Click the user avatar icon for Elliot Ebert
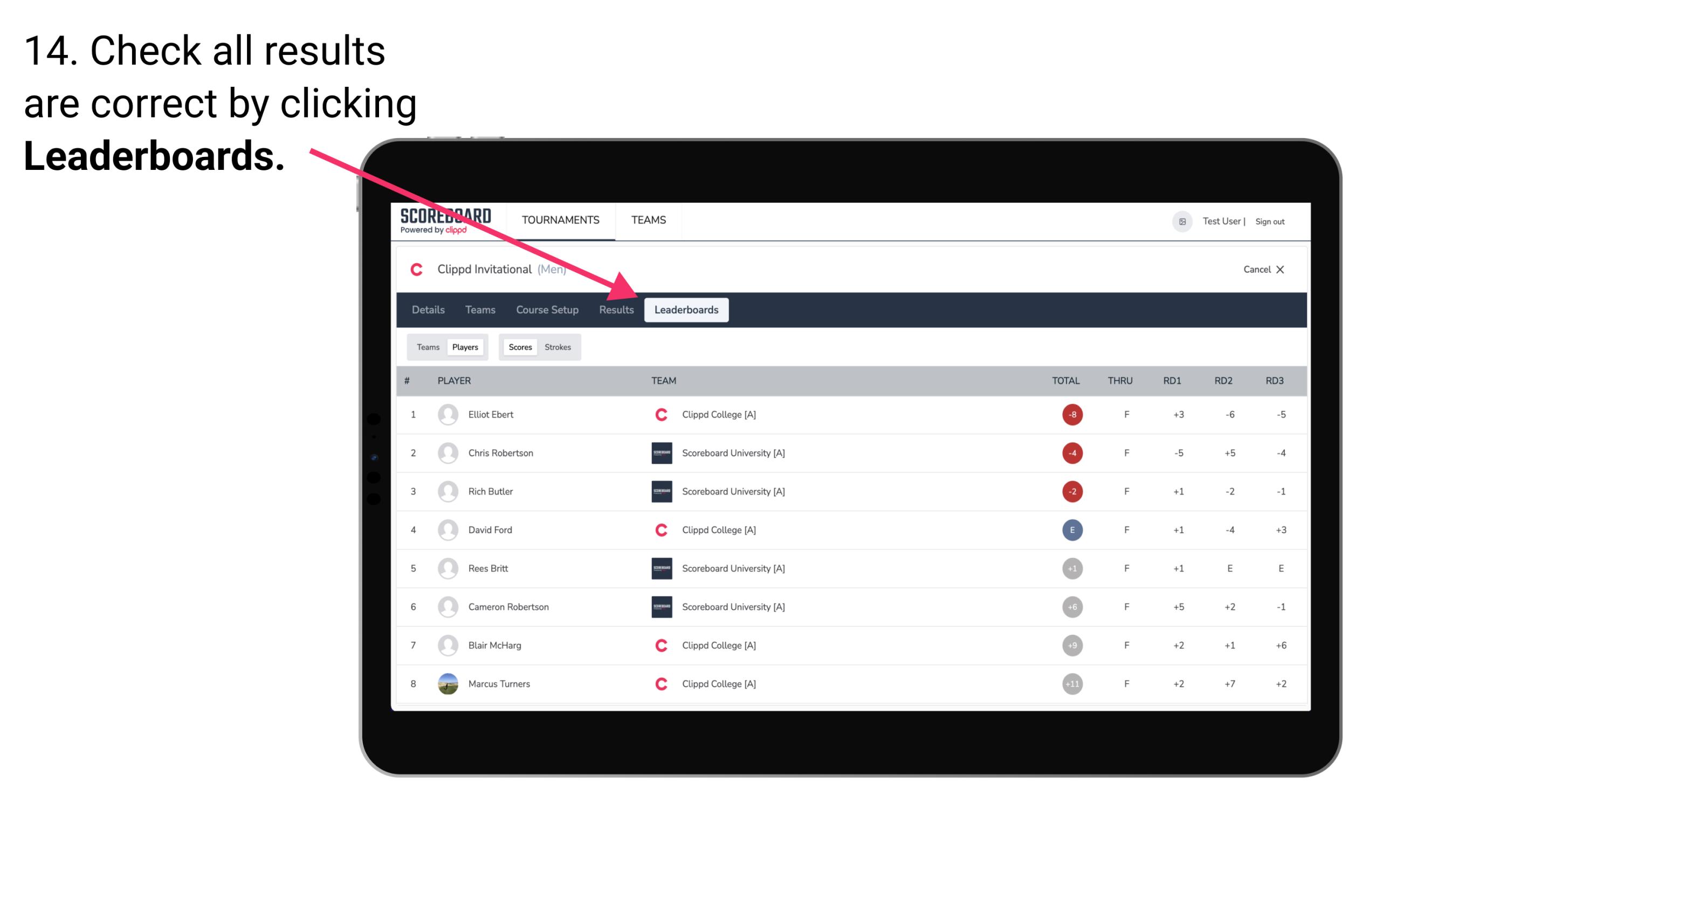 pos(446,414)
